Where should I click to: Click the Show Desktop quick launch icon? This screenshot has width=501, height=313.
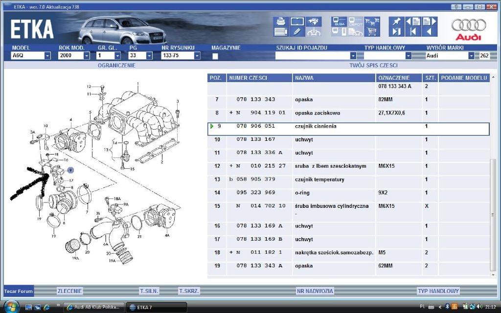click(28, 307)
